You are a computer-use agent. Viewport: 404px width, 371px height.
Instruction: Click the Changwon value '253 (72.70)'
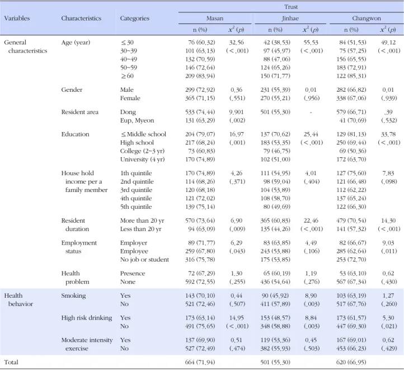(351, 260)
